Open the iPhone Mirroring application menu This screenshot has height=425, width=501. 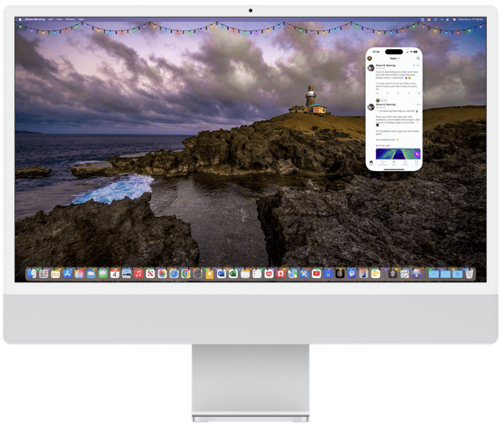pyautogui.click(x=35, y=19)
